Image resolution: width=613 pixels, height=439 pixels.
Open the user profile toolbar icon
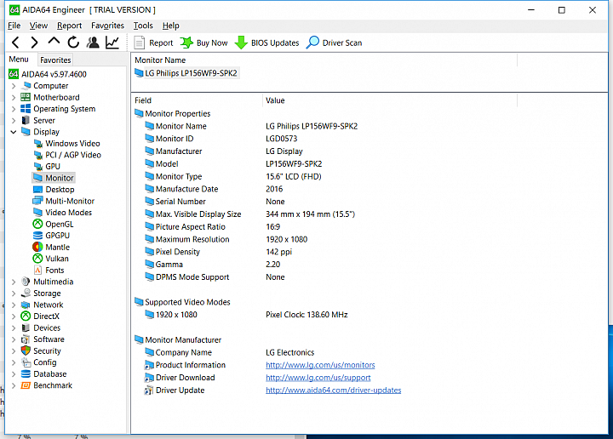[93, 43]
